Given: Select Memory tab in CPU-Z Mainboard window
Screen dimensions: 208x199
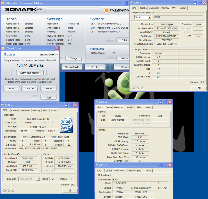Looking at the screenshot, I should 131,171.
